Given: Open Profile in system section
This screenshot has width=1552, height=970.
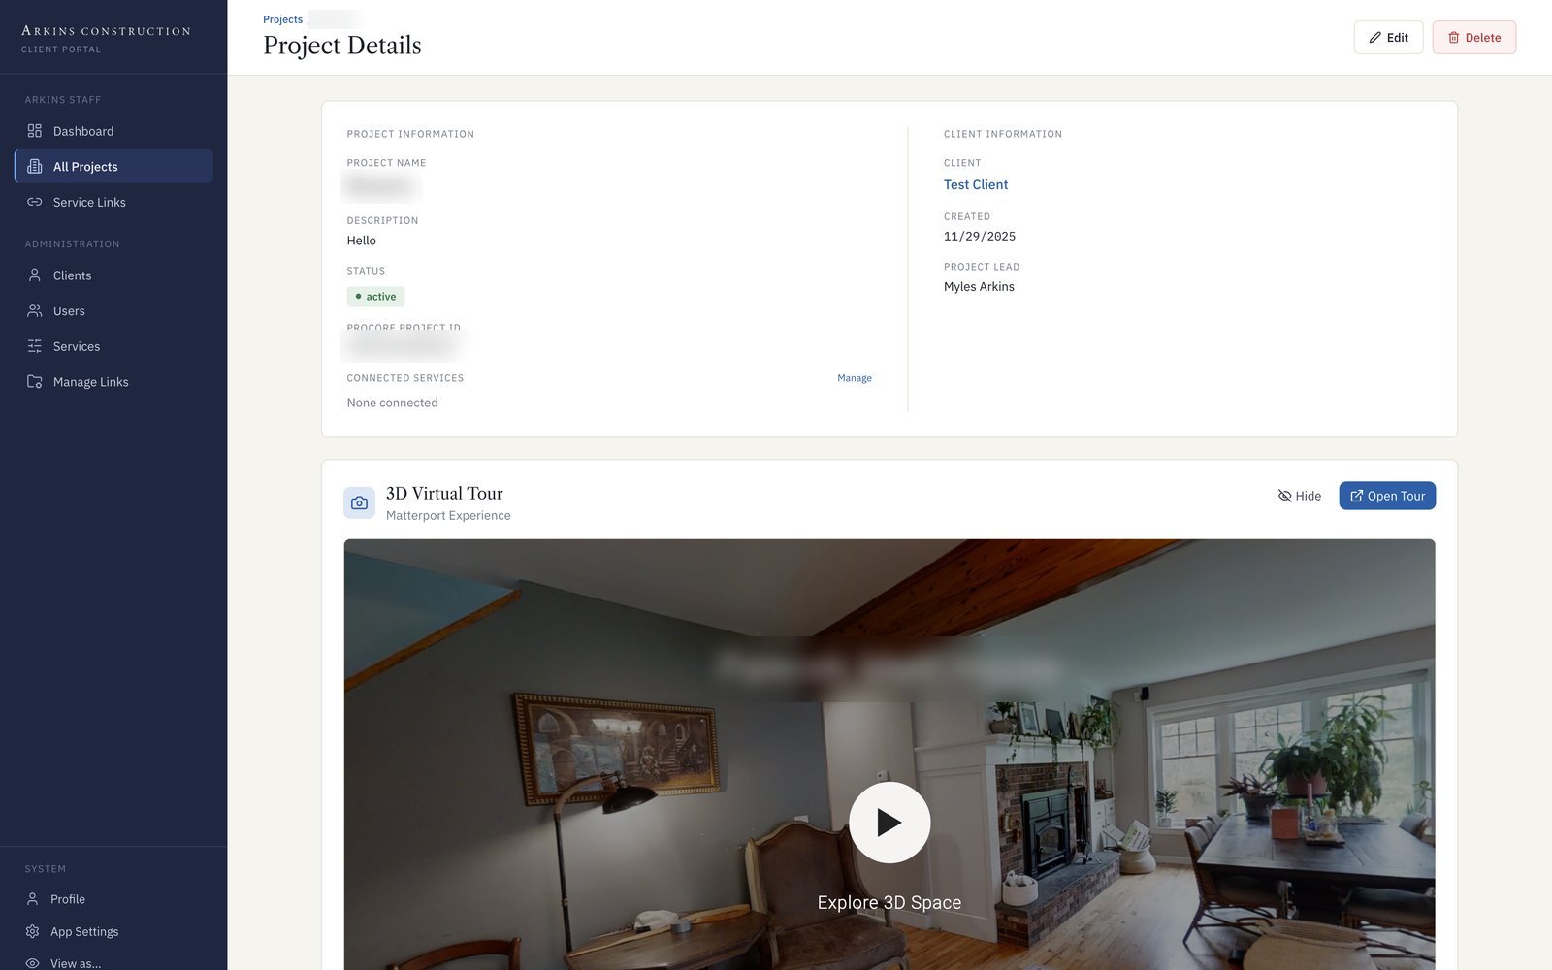Looking at the screenshot, I should 113,899.
